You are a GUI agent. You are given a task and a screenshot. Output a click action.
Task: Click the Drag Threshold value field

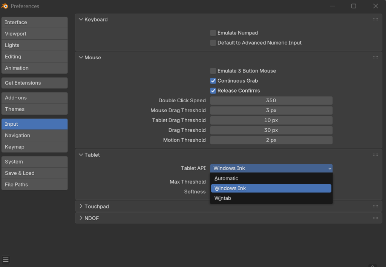click(271, 130)
